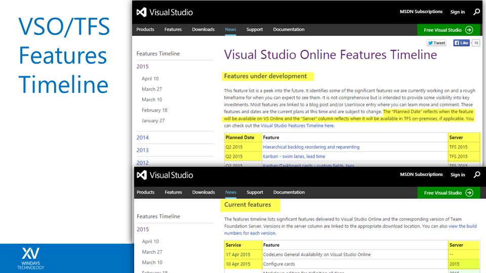Click Visual Studio logo in bottom window
The width and height of the screenshot is (486, 273).
click(165, 175)
